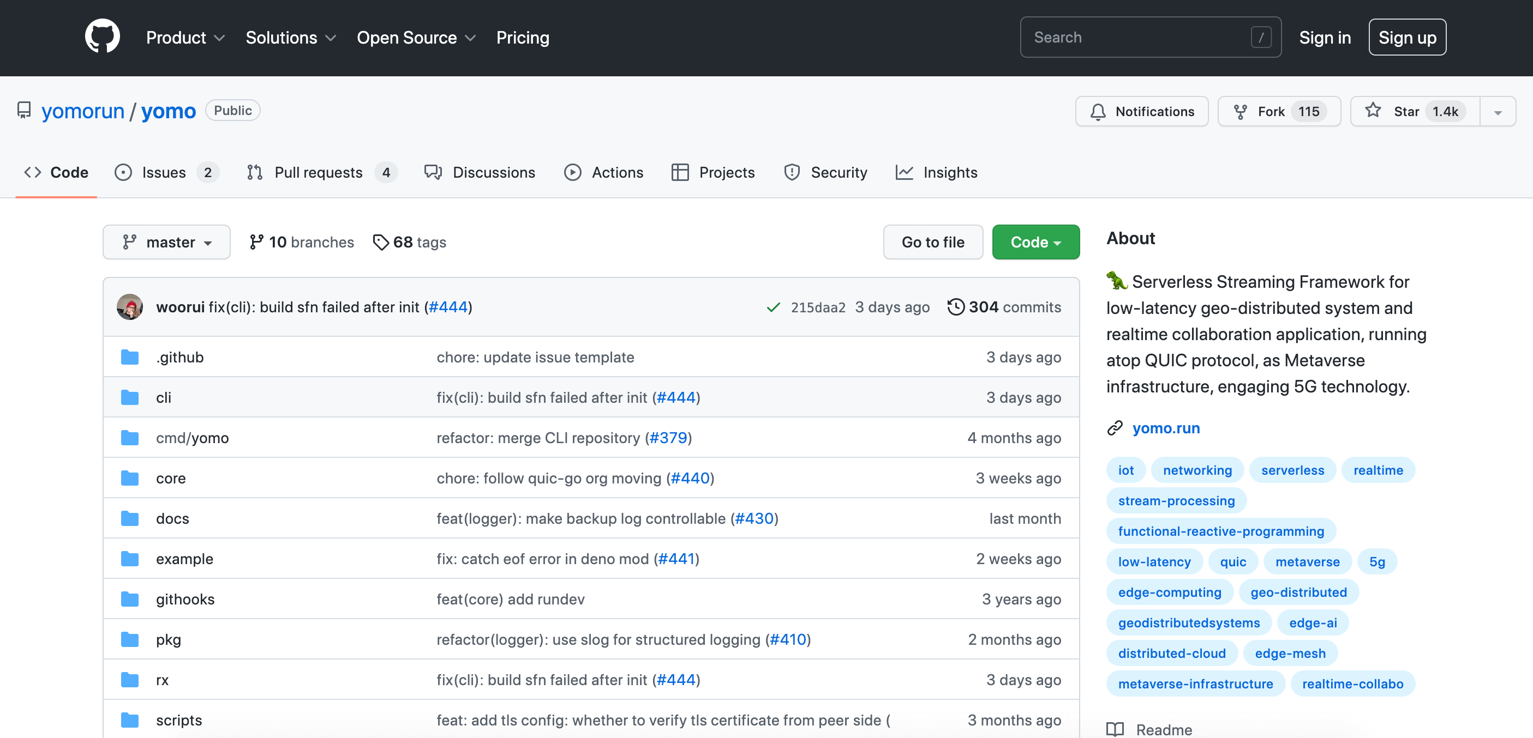Click the docs folder icon
This screenshot has width=1533, height=738.
tap(130, 518)
